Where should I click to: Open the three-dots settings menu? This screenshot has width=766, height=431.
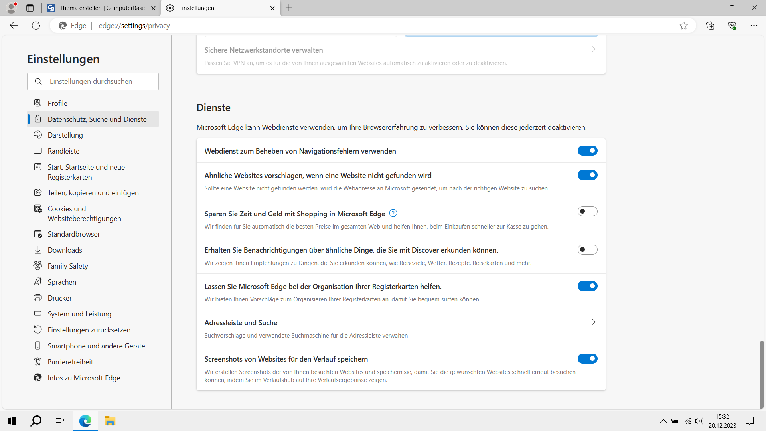click(x=754, y=26)
